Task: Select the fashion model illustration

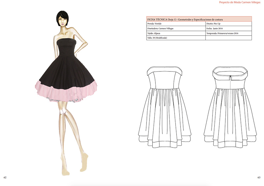Action: click(67, 92)
